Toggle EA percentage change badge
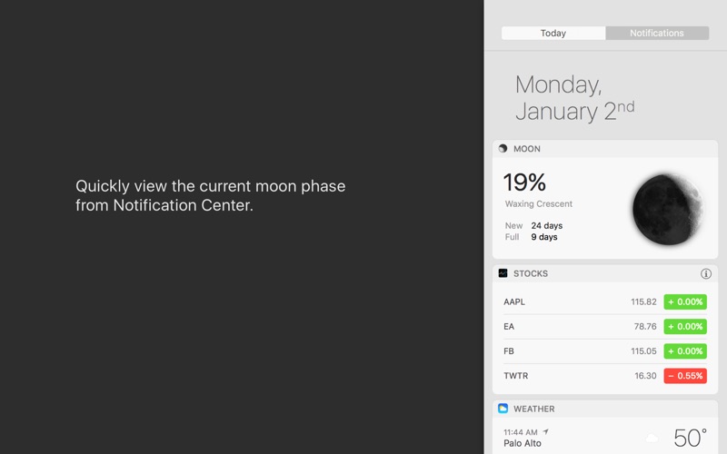727x454 pixels. click(685, 326)
